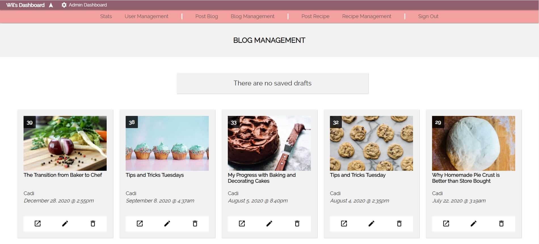539x244 pixels.
Task: Select Post Blog in navigation
Action: click(207, 16)
